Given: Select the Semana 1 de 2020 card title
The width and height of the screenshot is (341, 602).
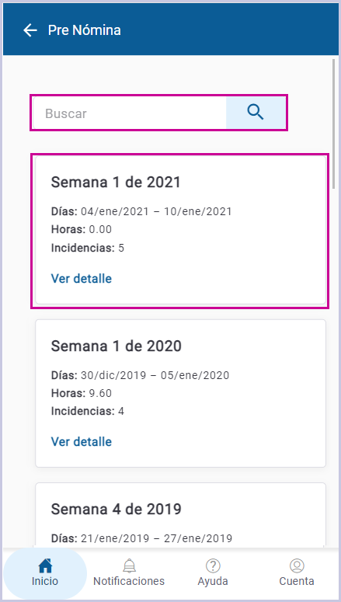Looking at the screenshot, I should tap(116, 346).
